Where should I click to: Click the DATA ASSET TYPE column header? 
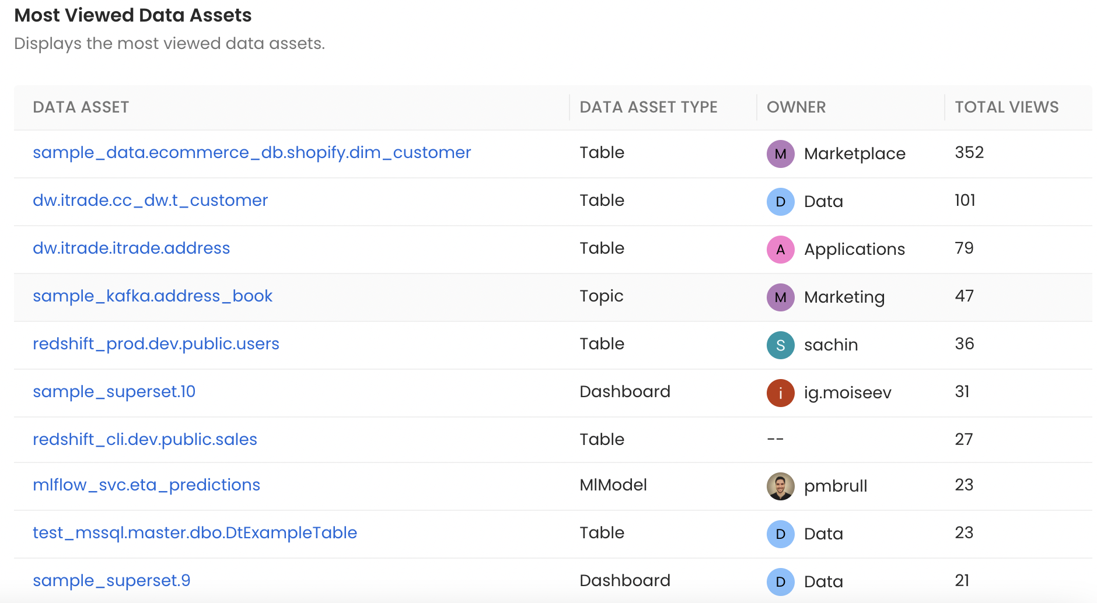pyautogui.click(x=649, y=107)
